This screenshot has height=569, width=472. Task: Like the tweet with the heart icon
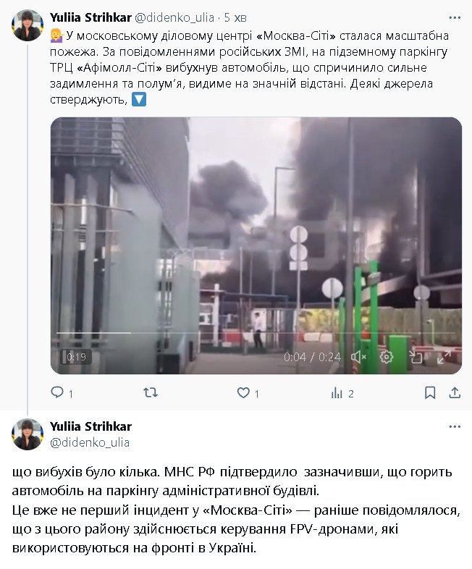pos(244,393)
